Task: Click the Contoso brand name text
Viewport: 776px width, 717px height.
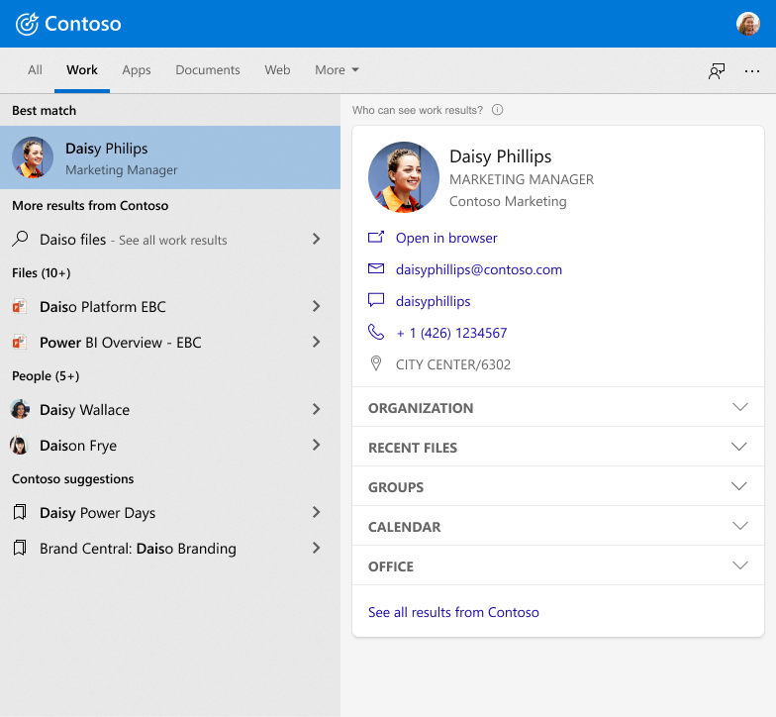Action: 83,24
